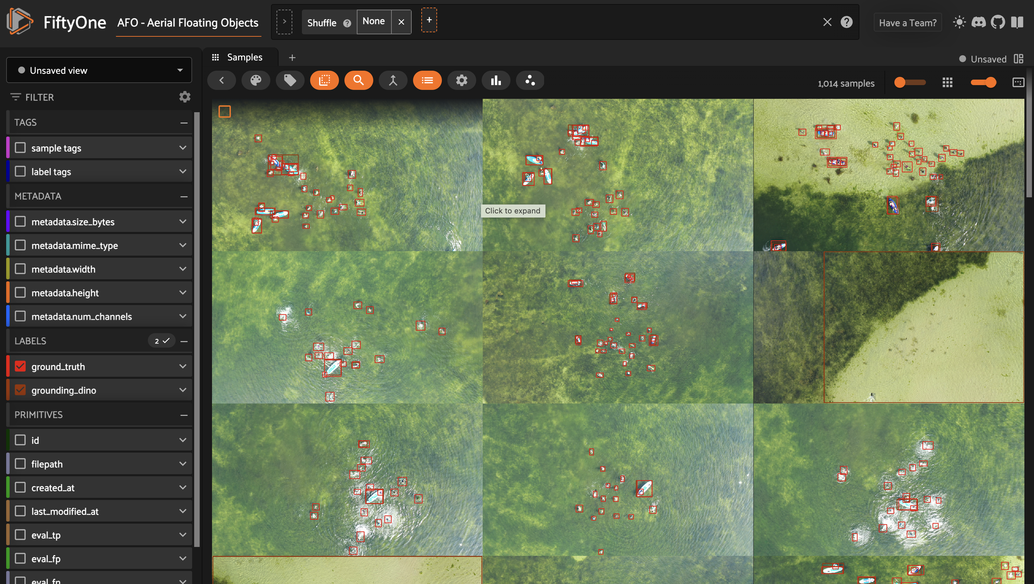Click the FILTER sidebar settings gear
The height and width of the screenshot is (584, 1034).
tap(184, 97)
